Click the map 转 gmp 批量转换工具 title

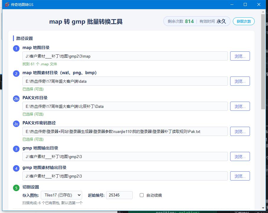pos(86,22)
